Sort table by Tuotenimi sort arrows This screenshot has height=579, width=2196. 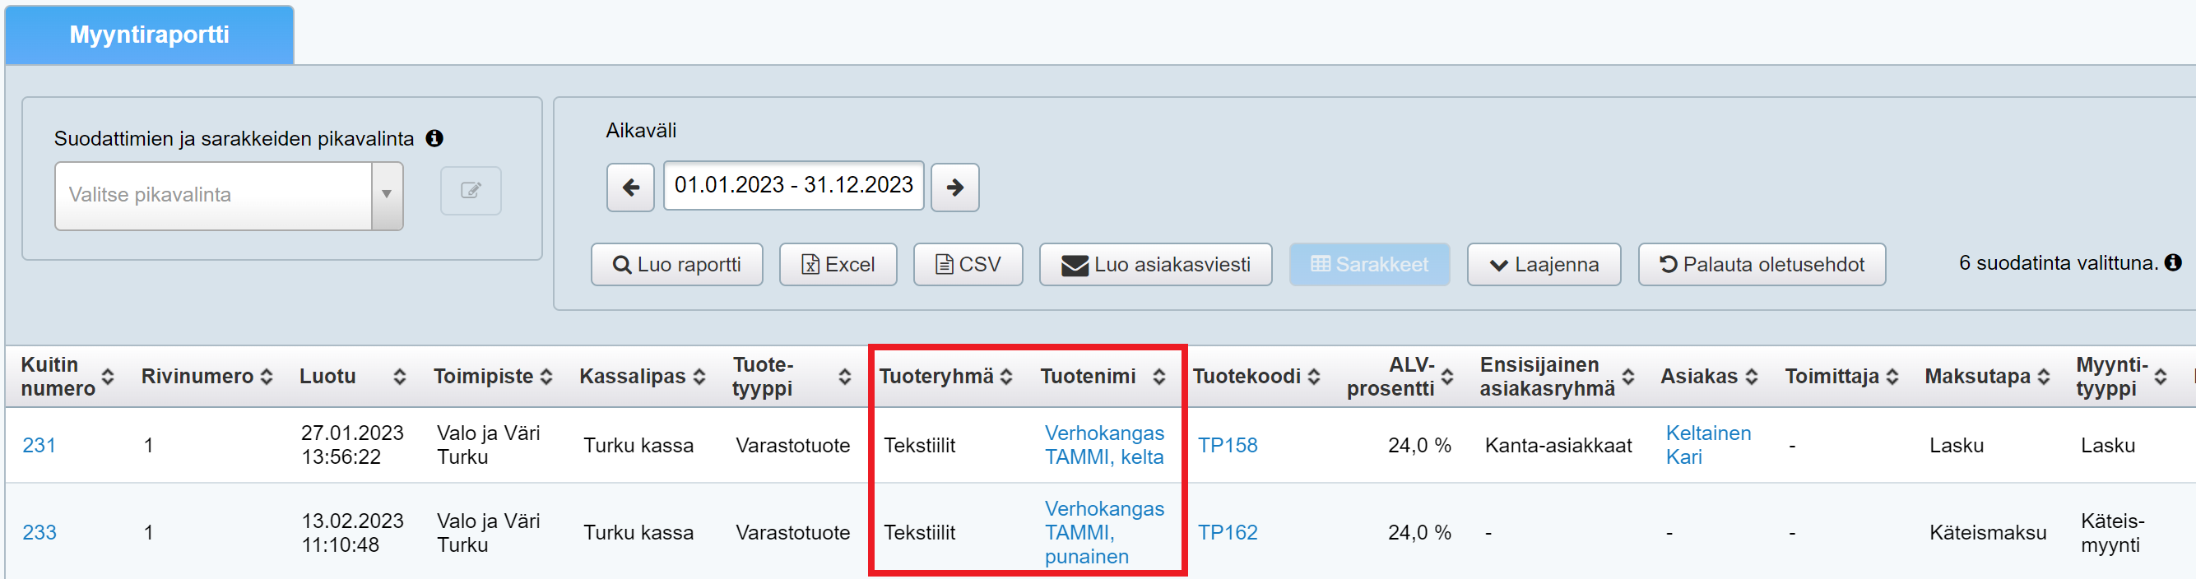(1158, 376)
